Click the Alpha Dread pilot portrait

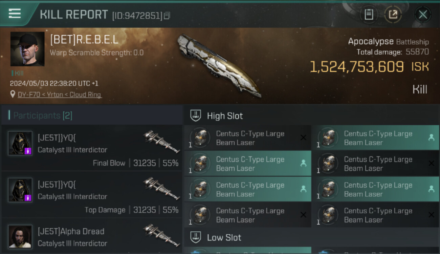pos(20,236)
